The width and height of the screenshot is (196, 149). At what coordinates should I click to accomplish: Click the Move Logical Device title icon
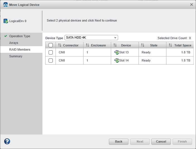pyautogui.click(x=5, y=5)
